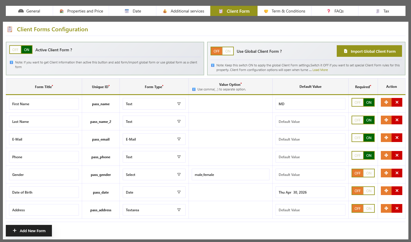Click unique ID text pass_gender

101,175
